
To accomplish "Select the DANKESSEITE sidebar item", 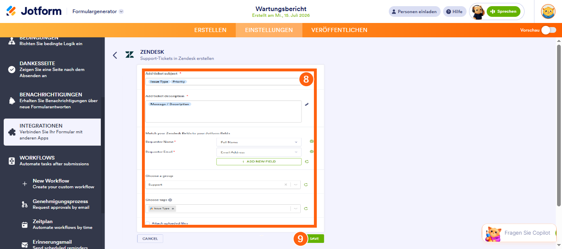I will pyautogui.click(x=52, y=70).
